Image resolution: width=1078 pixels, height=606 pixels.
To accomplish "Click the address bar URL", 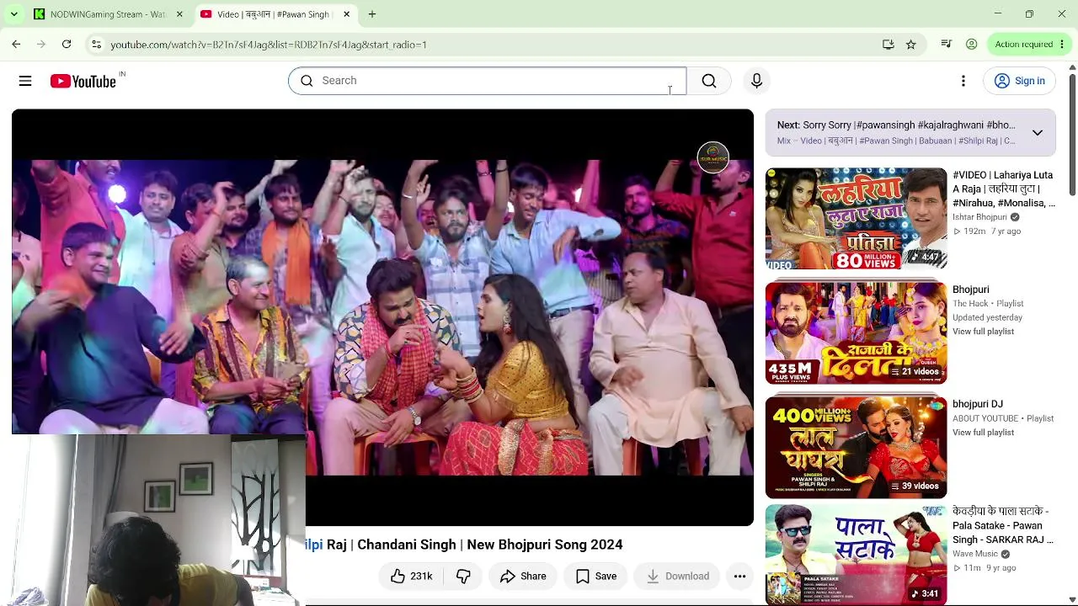I will pos(269,45).
